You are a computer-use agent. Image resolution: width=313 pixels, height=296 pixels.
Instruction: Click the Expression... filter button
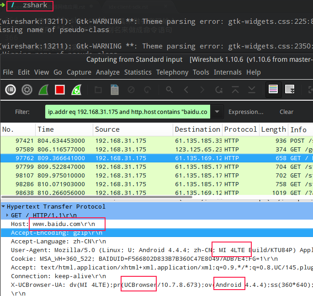coord(246,112)
